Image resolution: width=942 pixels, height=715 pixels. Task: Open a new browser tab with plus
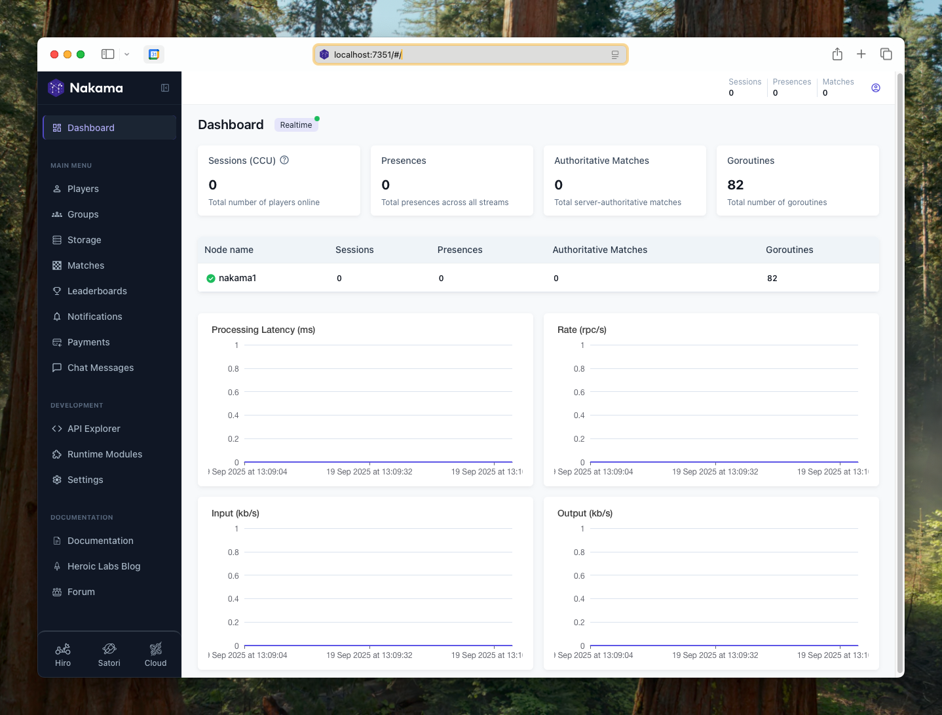861,54
